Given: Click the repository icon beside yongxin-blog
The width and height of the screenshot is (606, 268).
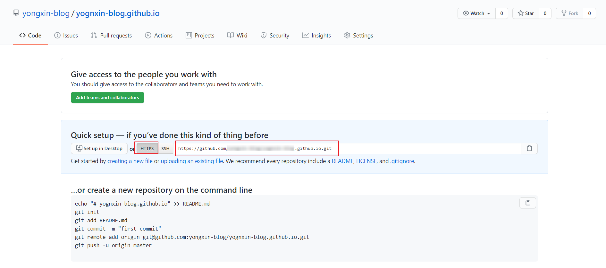Looking at the screenshot, I should coord(16,13).
